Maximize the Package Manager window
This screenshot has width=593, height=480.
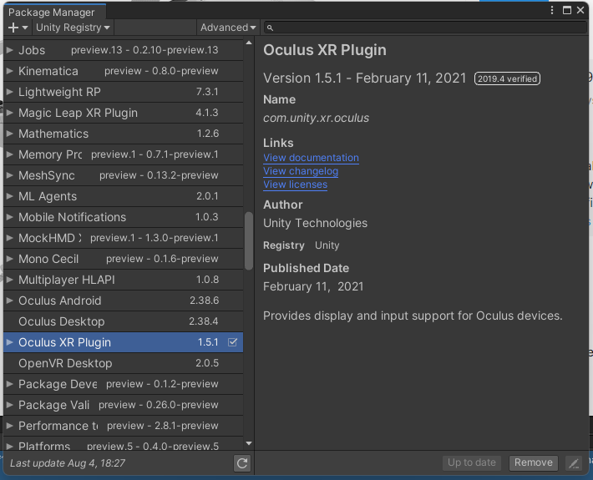pyautogui.click(x=567, y=10)
